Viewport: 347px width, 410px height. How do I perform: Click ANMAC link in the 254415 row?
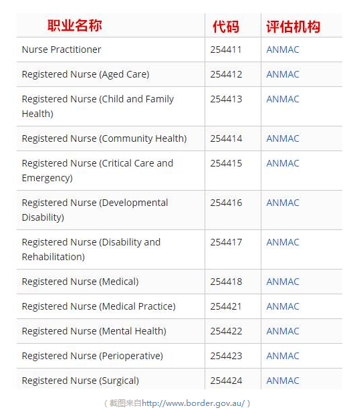282,163
